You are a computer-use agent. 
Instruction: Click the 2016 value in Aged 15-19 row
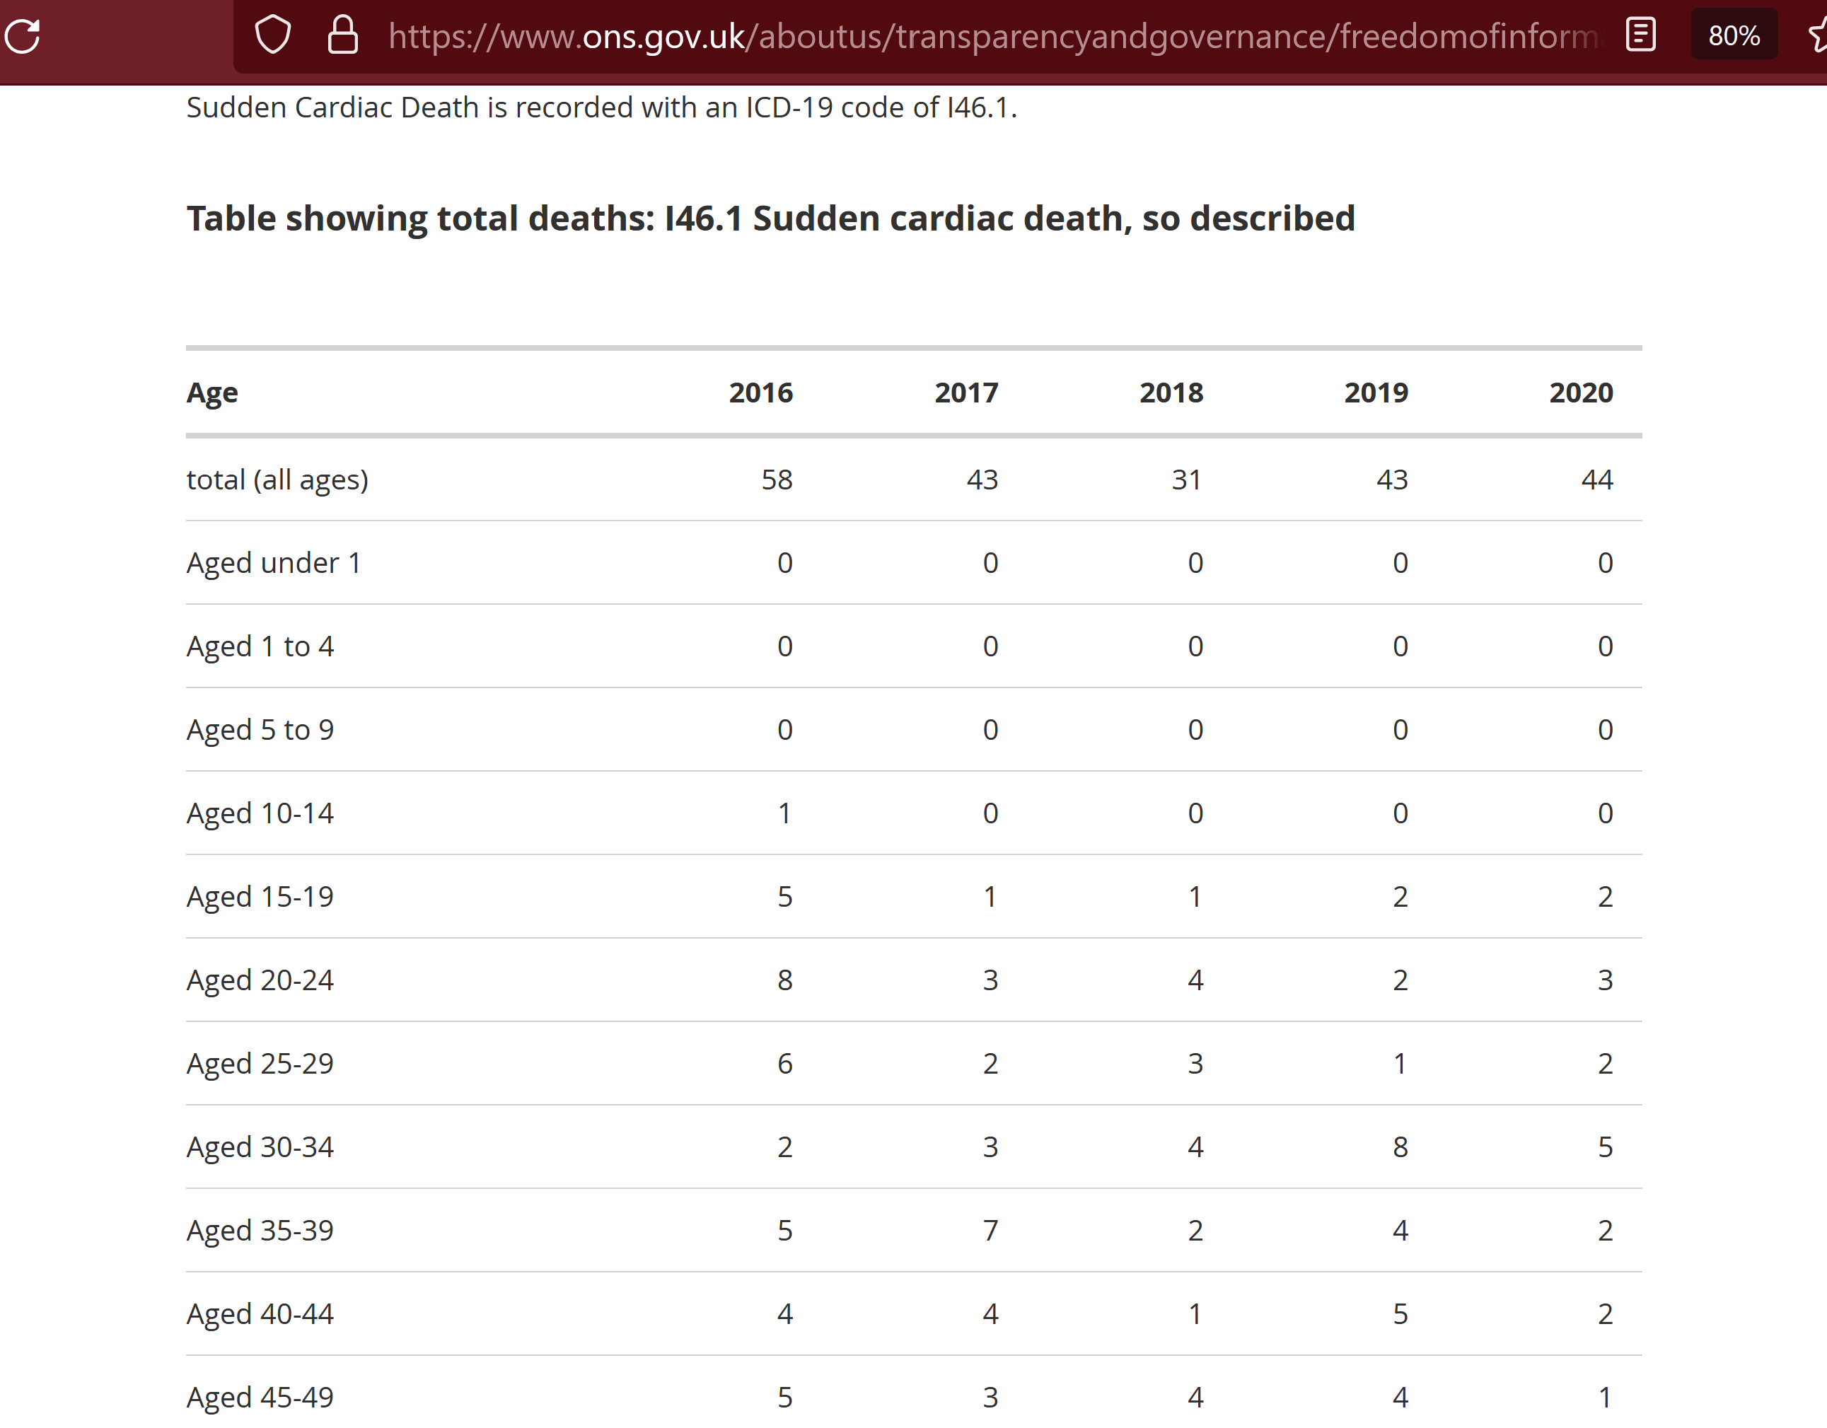click(x=784, y=897)
